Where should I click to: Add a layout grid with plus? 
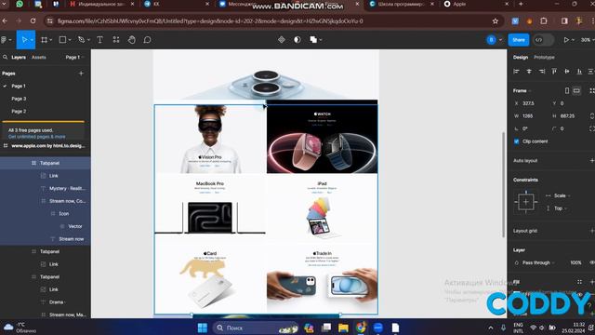click(x=591, y=231)
